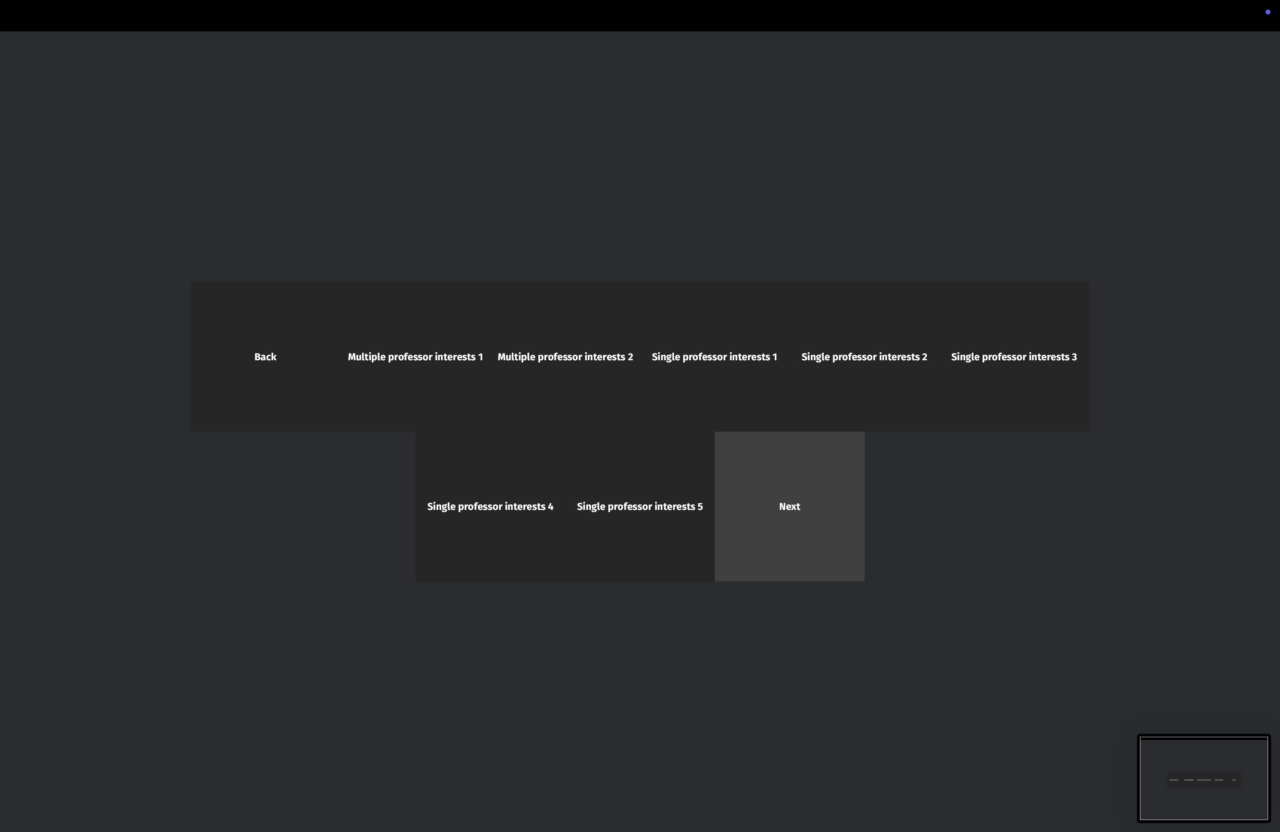Click the blue dot in top bar
This screenshot has width=1280, height=832.
pos(1268,12)
